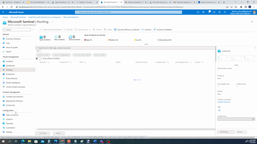Open Threat intelligence in the sidebar
The width and height of the screenshot is (257, 144).
coord(13,83)
